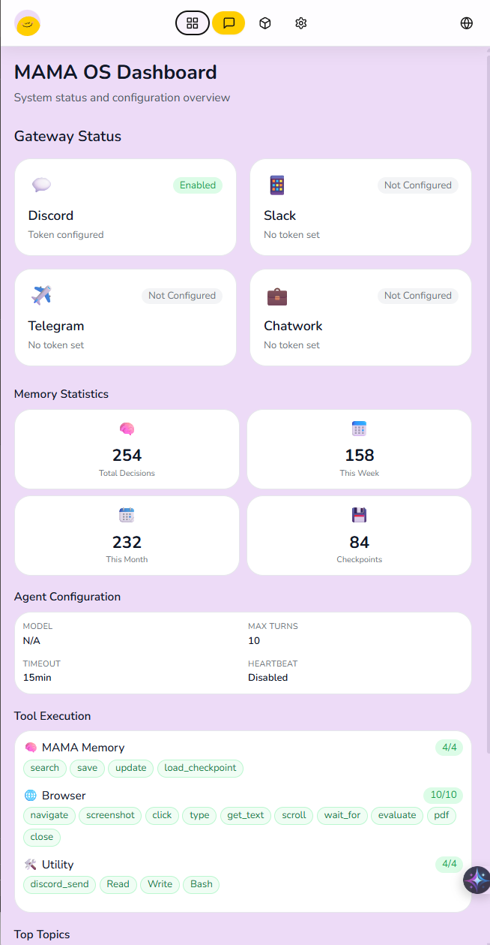Click the MAMA Memory brain icon

point(29,747)
